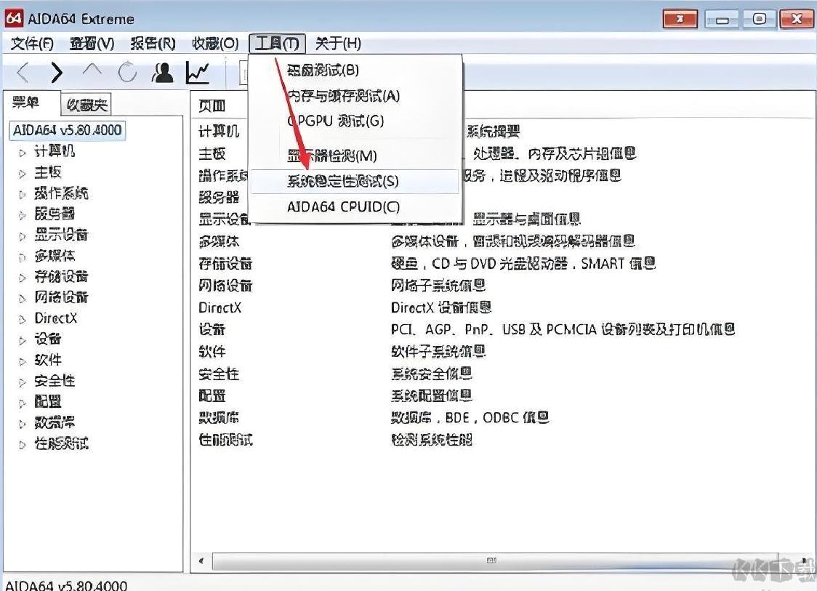Image resolution: width=817 pixels, height=591 pixels.
Task: Select 软件 row in page list
Action: tap(212, 352)
